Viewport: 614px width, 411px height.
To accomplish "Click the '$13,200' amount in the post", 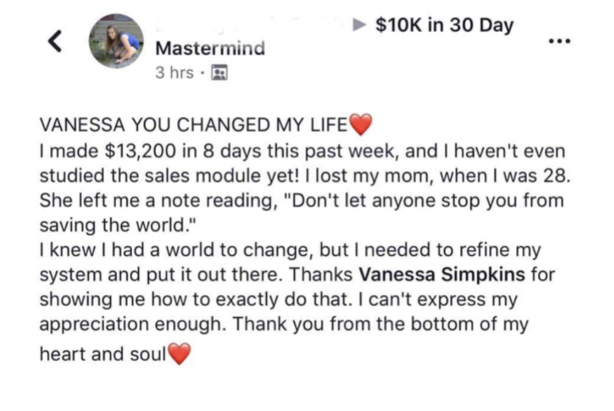I will coord(134,151).
